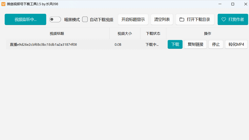Clear the list with 清空列表
249x140 pixels.
pyautogui.click(x=162, y=20)
